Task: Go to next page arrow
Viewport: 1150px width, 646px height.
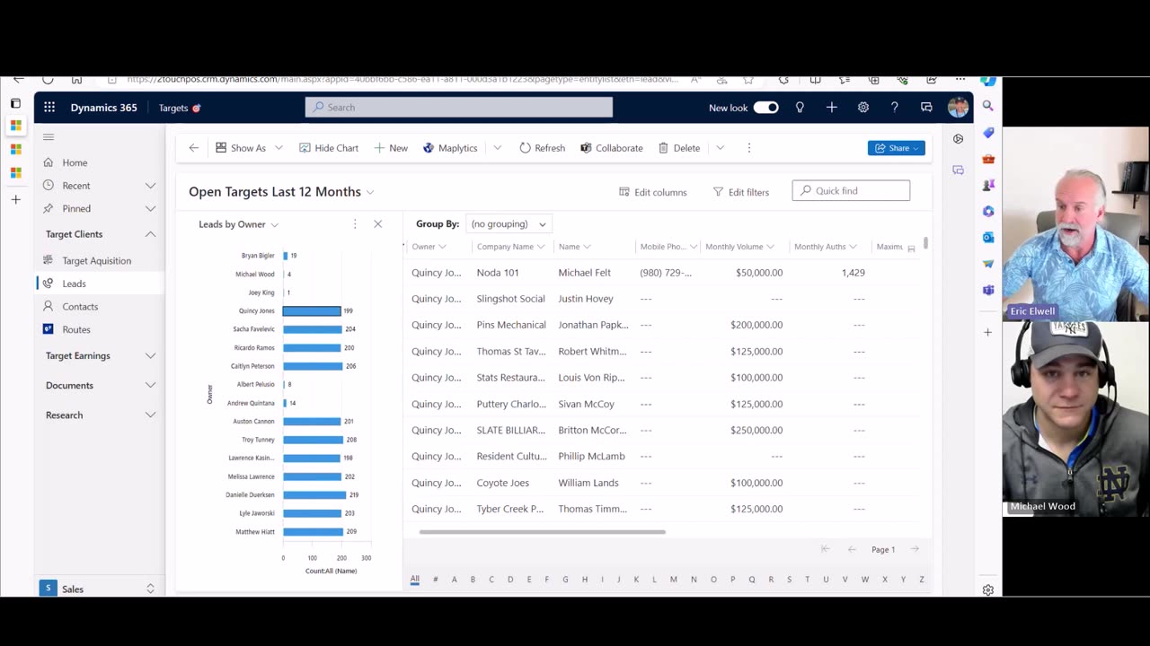Action: 915,549
